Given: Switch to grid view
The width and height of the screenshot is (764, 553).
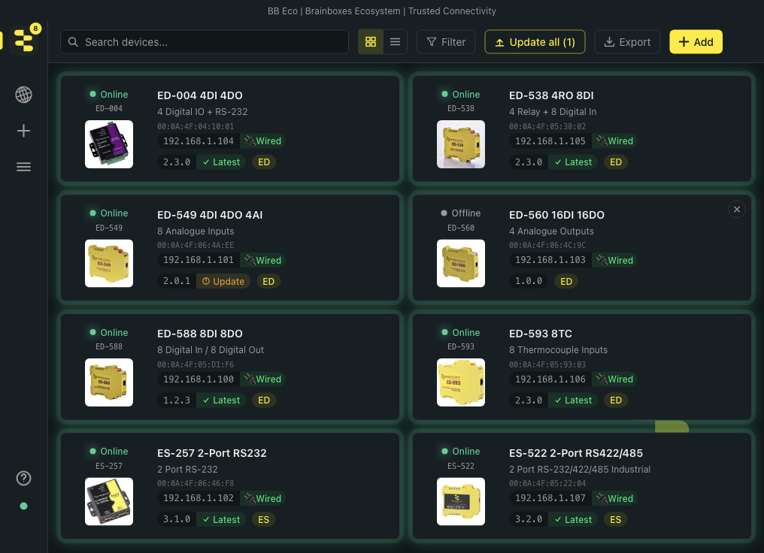Looking at the screenshot, I should click(x=371, y=42).
